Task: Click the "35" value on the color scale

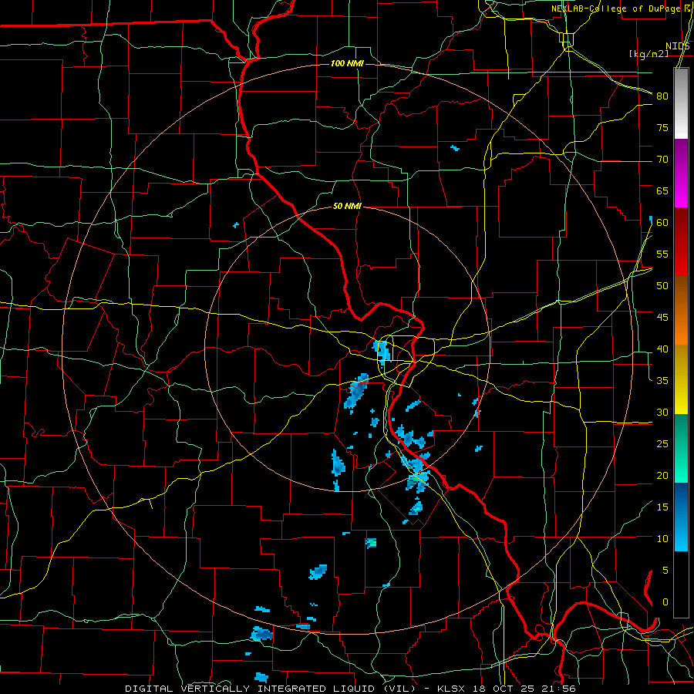Action: click(662, 381)
